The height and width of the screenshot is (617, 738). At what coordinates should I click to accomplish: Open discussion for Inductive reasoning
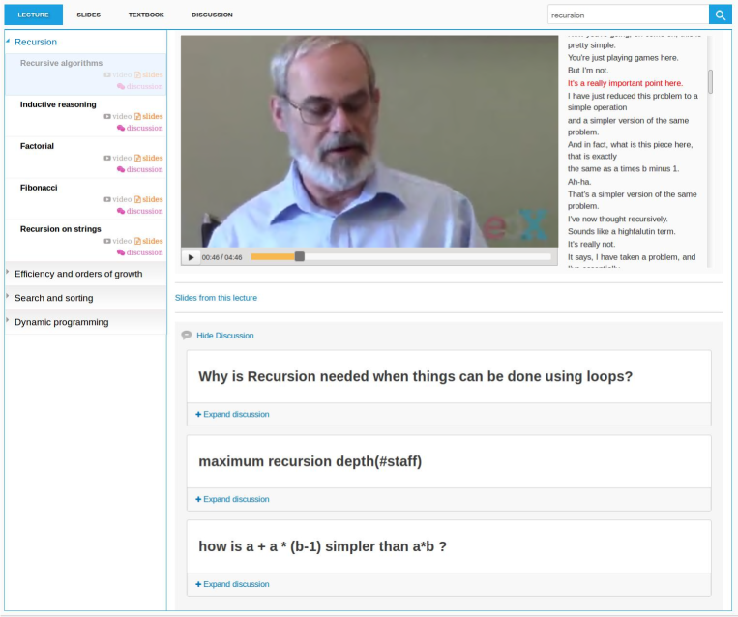pyautogui.click(x=140, y=128)
